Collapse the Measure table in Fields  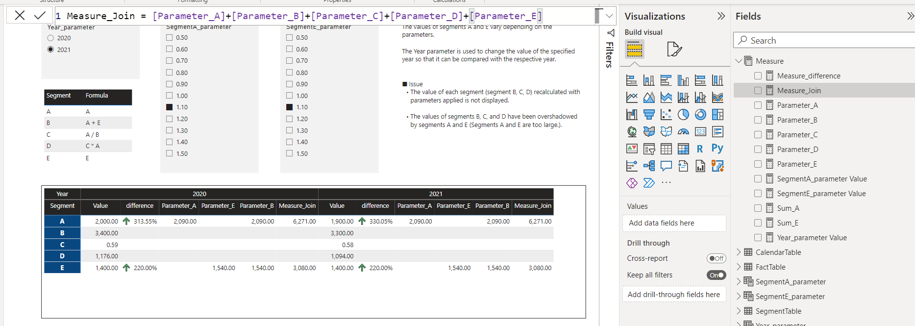tap(739, 61)
